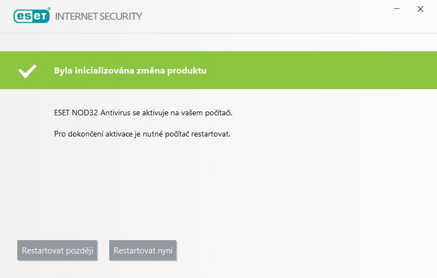This screenshot has width=437, height=278.
Task: Close the ESET Internet Security dialog
Action: (x=420, y=9)
